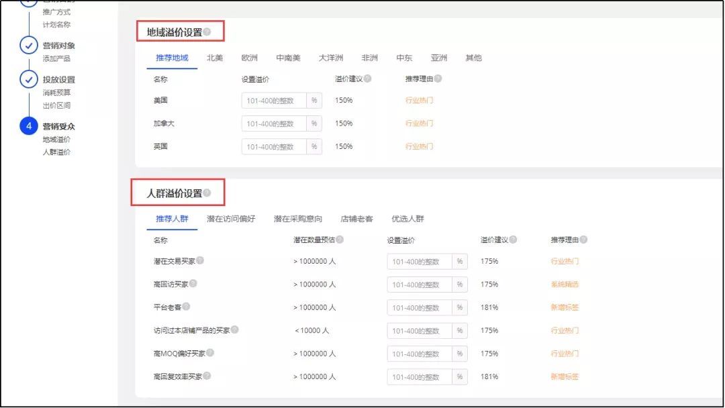Open help icon beside 地域溢价设置 title
725x408 pixels.
point(207,32)
